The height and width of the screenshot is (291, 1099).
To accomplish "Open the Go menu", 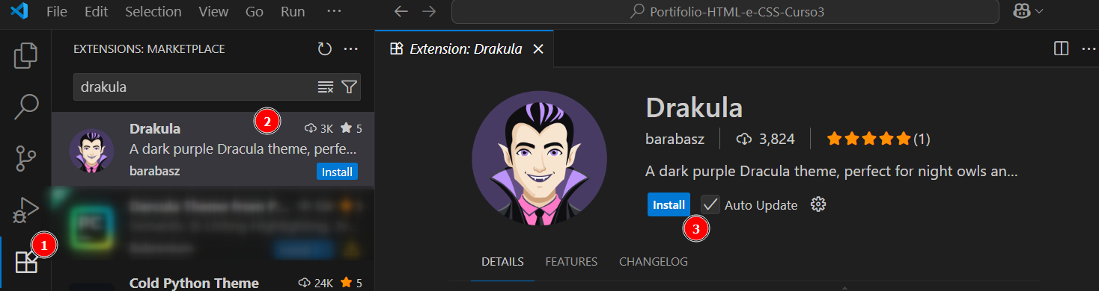I will click(x=255, y=12).
